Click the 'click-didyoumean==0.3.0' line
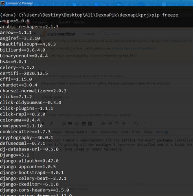The width and height of the screenshot is (193, 196). coord(31,102)
